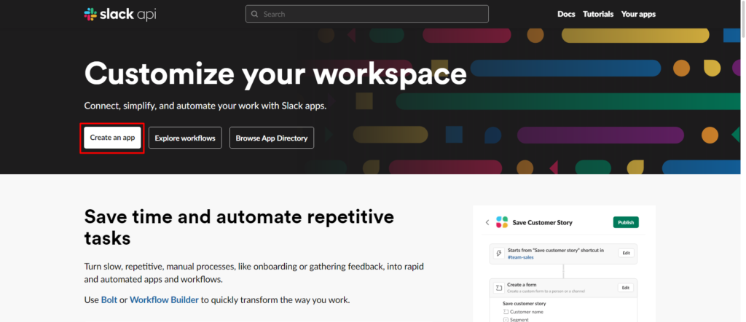Click the Slack API logo
This screenshot has width=746, height=322.
pos(120,15)
